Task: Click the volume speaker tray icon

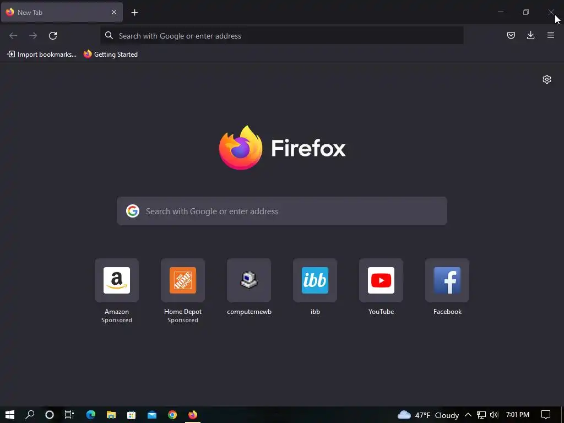Action: click(494, 415)
